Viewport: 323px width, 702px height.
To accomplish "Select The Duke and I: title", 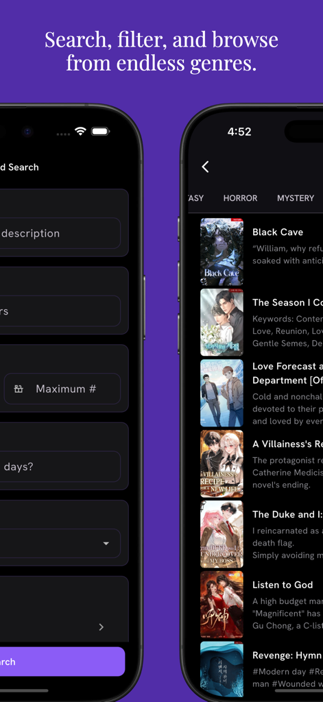I will tap(287, 514).
